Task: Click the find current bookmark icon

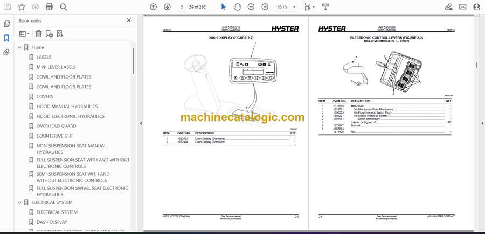Action: click(x=60, y=34)
